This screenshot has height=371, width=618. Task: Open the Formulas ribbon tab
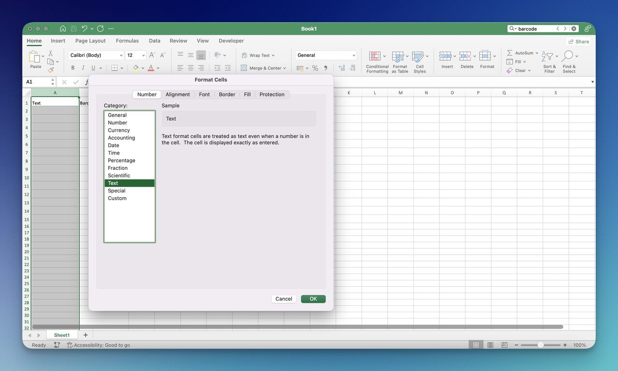[x=127, y=41]
